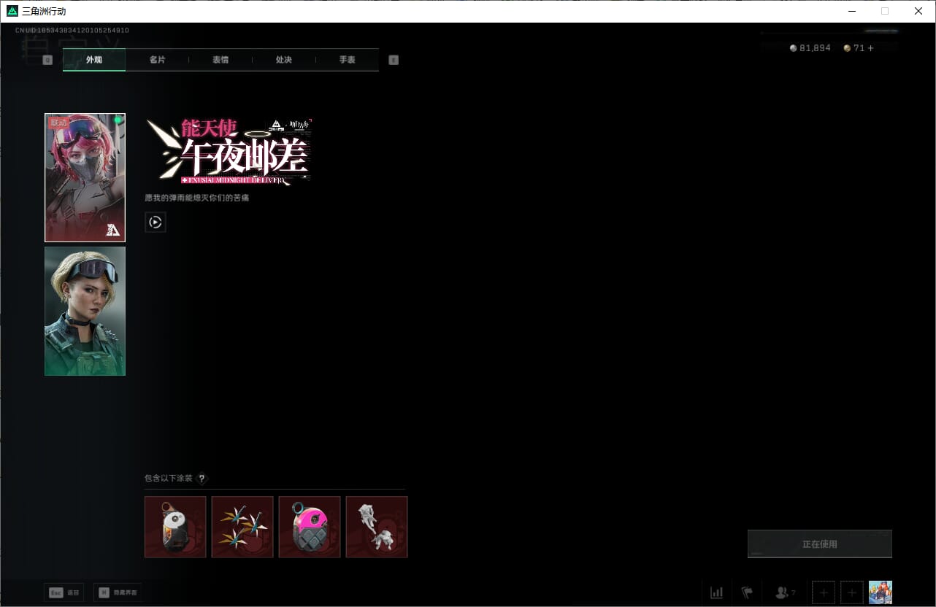
Task: Click the silver coin currency icon
Action: 794,48
